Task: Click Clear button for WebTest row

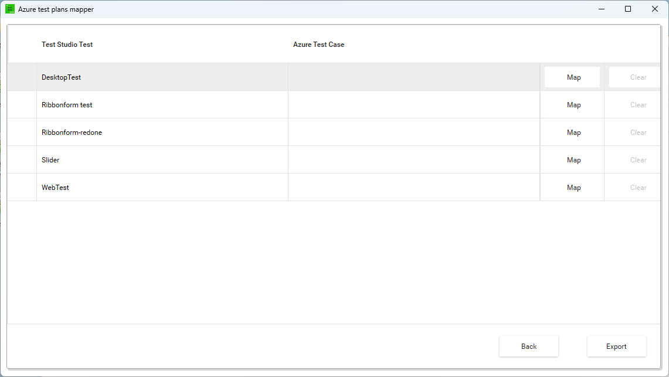Action: [x=635, y=188]
